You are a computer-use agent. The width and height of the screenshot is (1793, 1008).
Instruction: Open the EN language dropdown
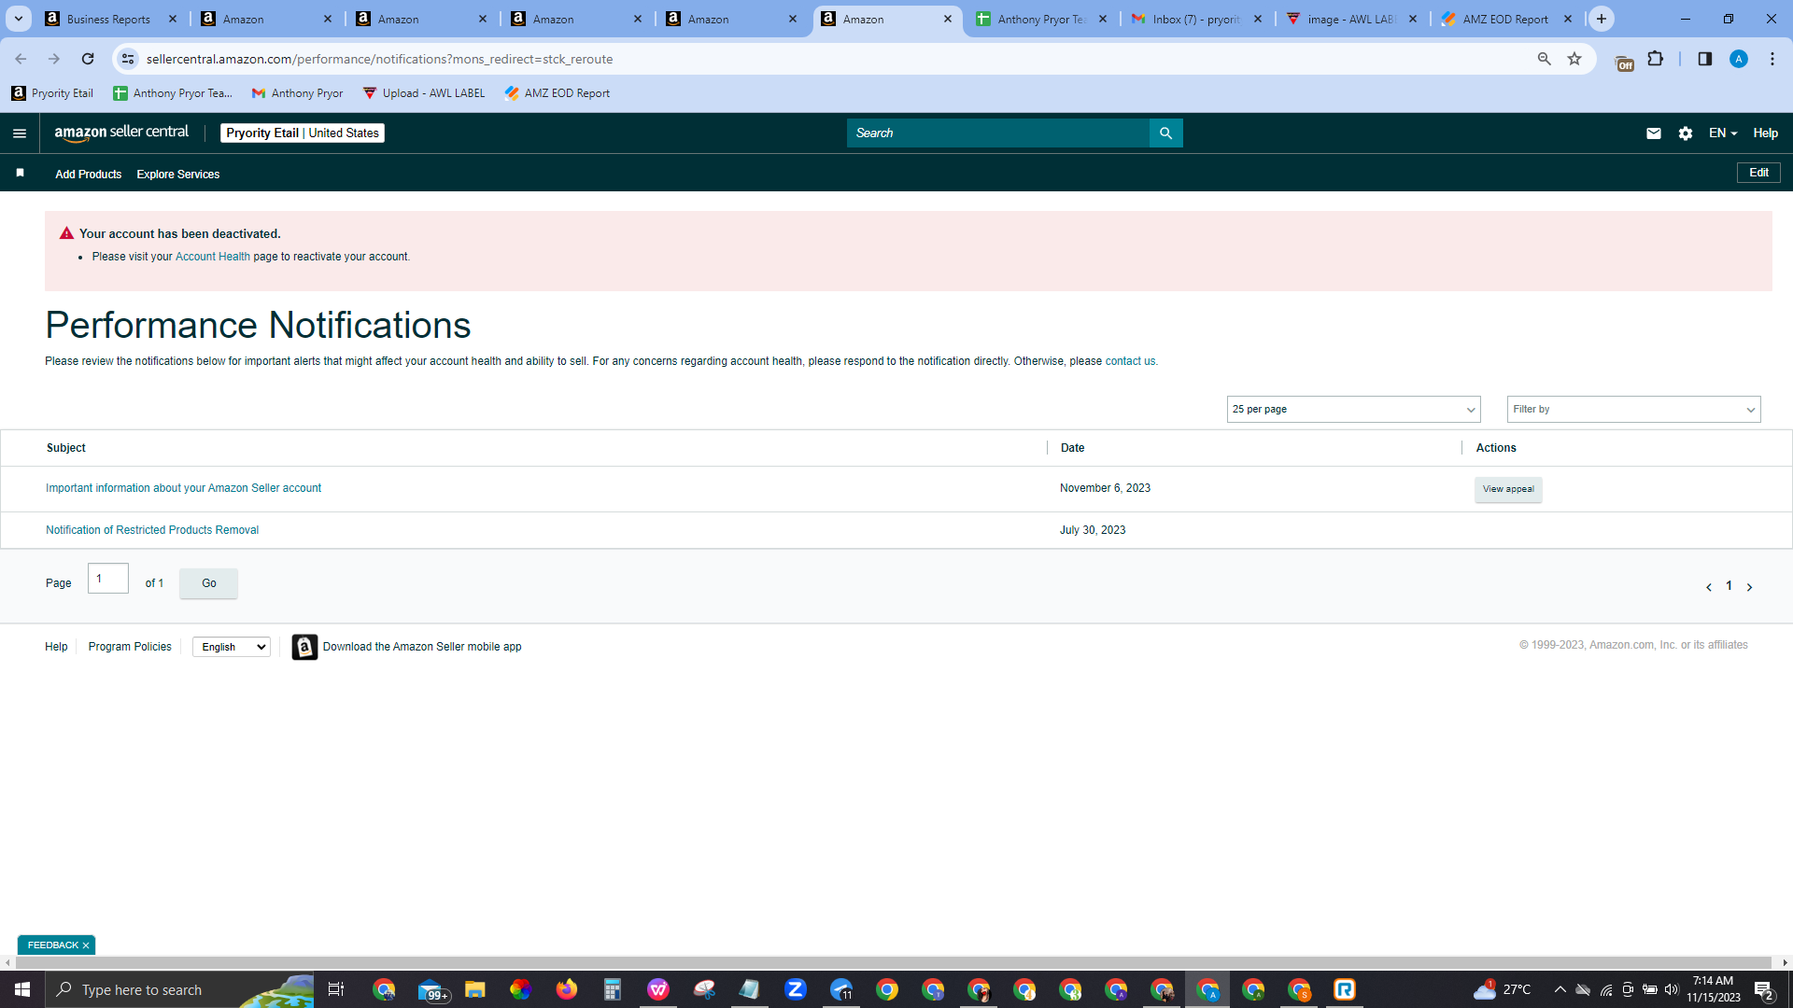1722,133
